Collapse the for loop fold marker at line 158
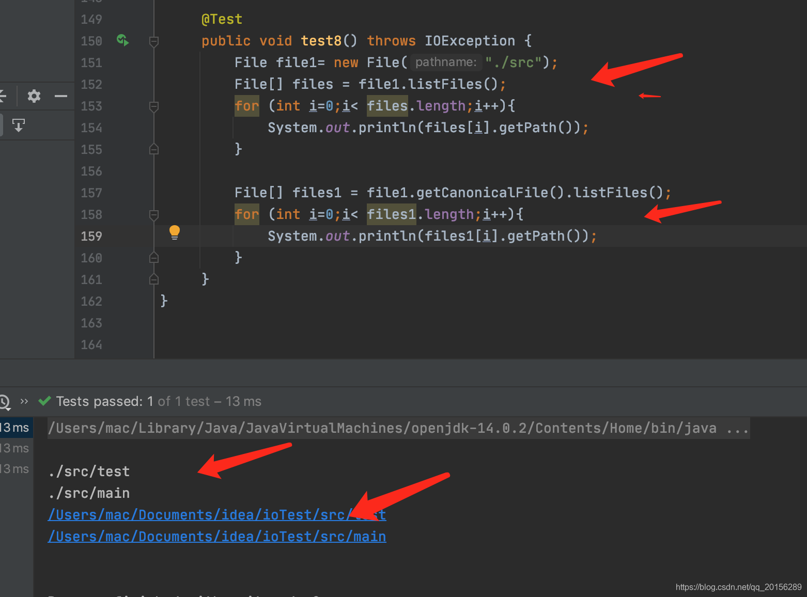The image size is (807, 597). pos(154,215)
